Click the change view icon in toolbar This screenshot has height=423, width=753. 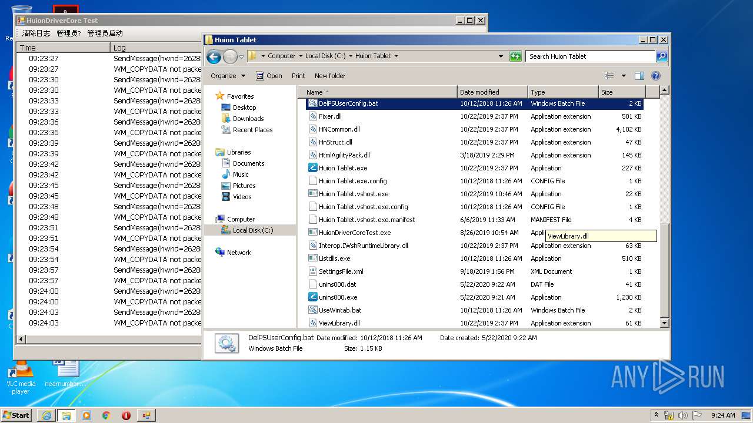pos(609,76)
